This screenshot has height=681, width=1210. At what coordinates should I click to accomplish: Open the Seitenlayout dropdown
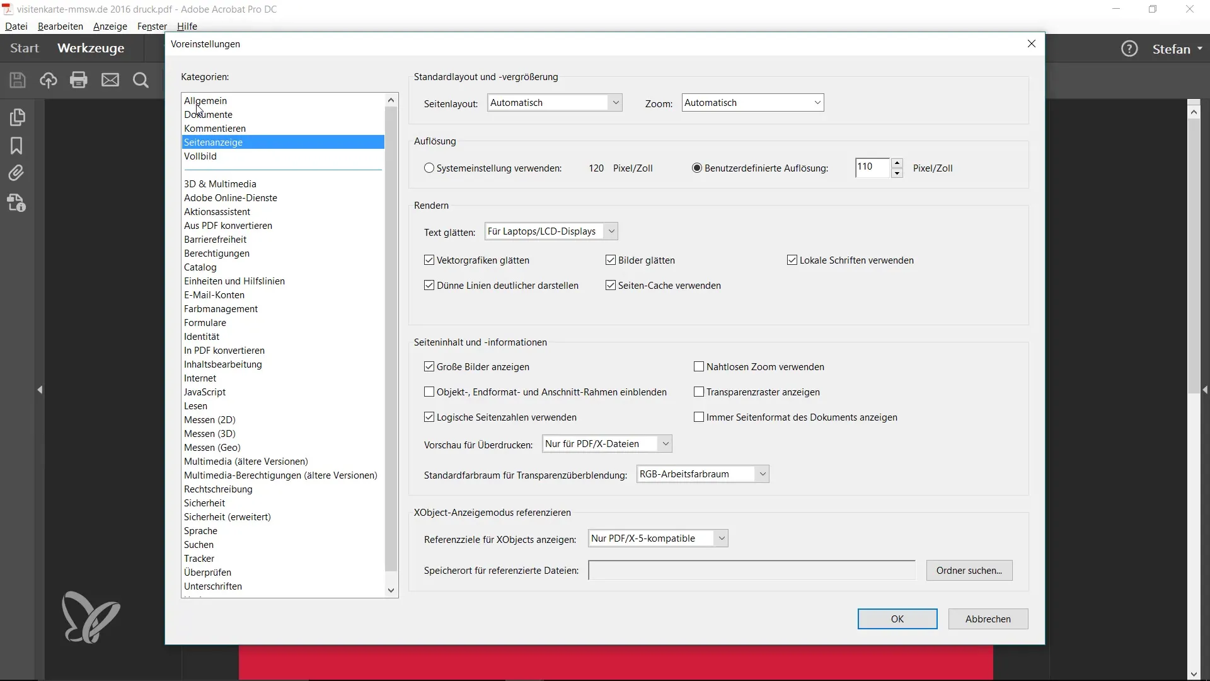[555, 103]
